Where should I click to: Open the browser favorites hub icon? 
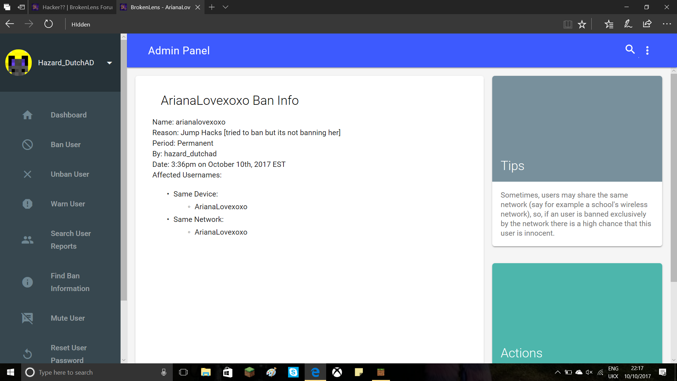(609, 24)
